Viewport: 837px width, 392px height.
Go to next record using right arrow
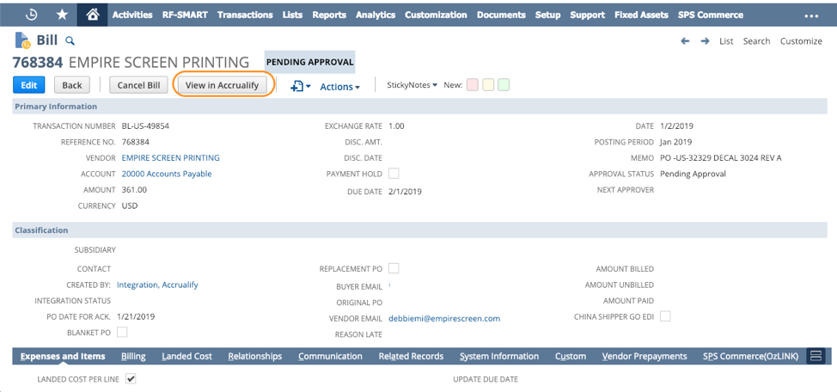click(706, 41)
